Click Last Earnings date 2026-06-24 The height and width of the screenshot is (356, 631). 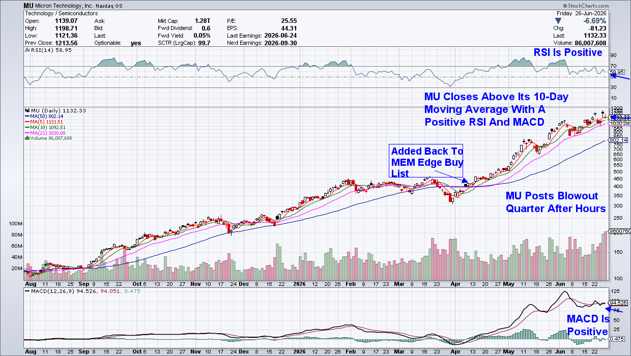pyautogui.click(x=281, y=36)
